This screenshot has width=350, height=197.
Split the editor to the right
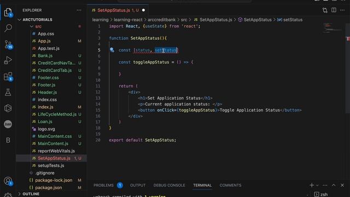(x=334, y=10)
